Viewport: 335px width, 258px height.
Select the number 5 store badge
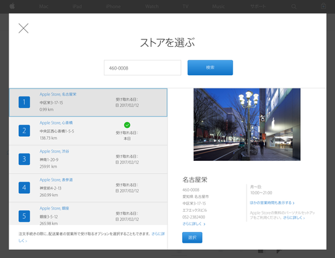(x=24, y=216)
